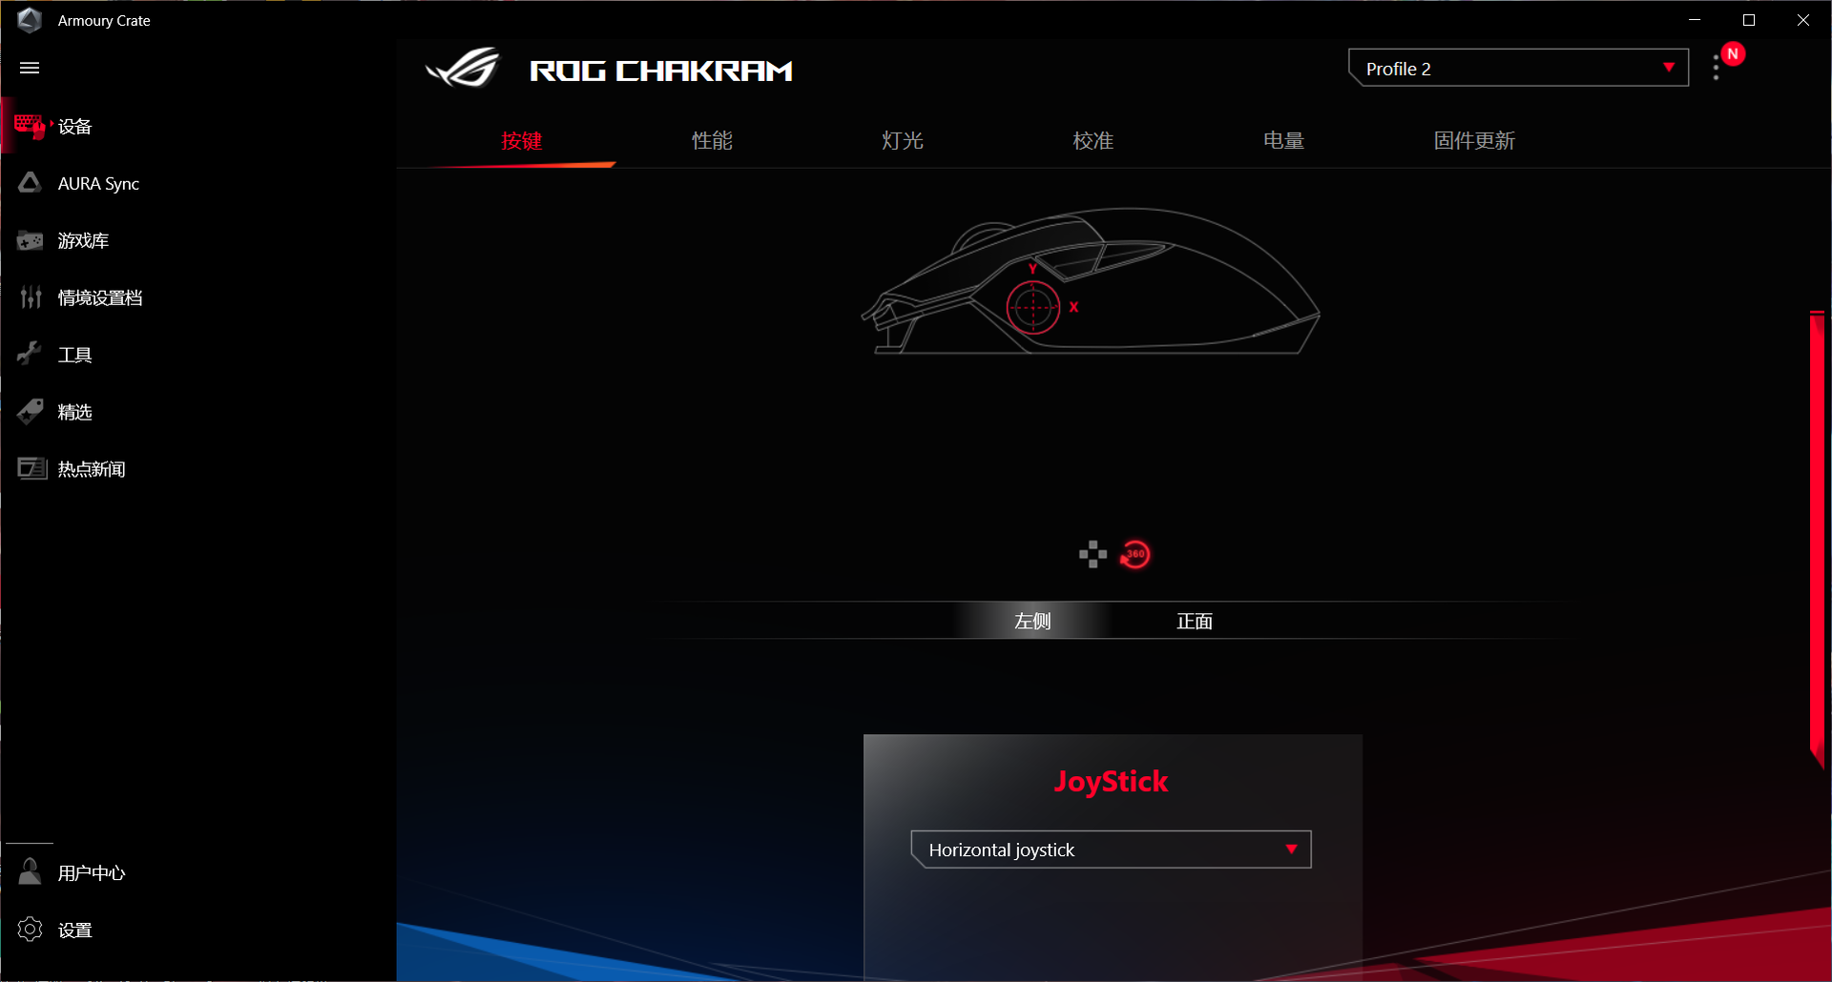
Task: Click the red vertical scrollbar on right
Action: coord(1818,539)
